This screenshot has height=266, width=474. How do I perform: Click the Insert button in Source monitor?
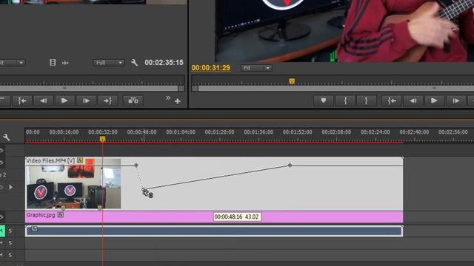coord(133,100)
